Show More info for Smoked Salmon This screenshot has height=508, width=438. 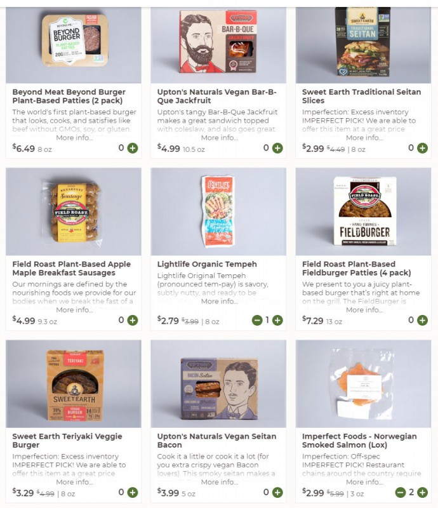point(364,482)
